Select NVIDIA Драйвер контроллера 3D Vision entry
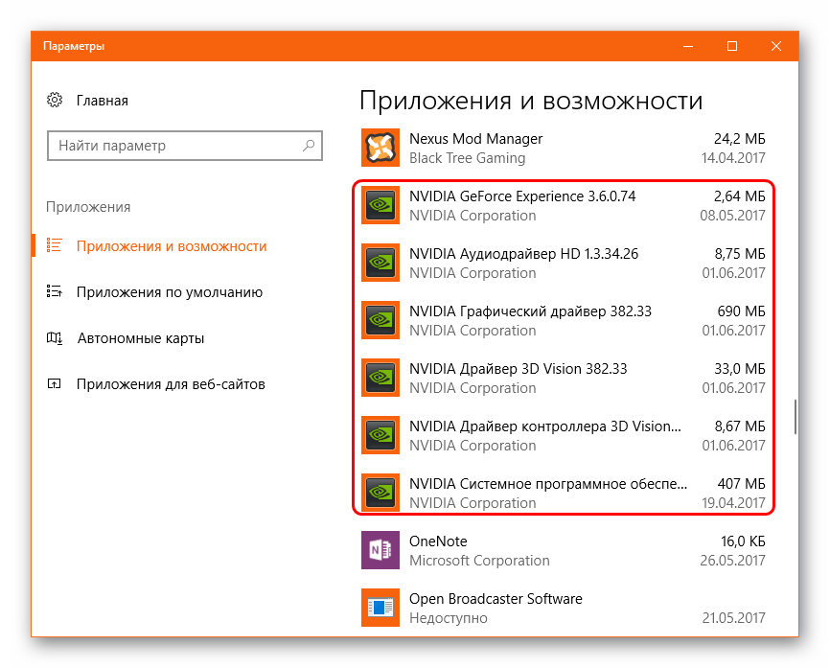Image resolution: width=830 pixels, height=668 pixels. point(564,436)
